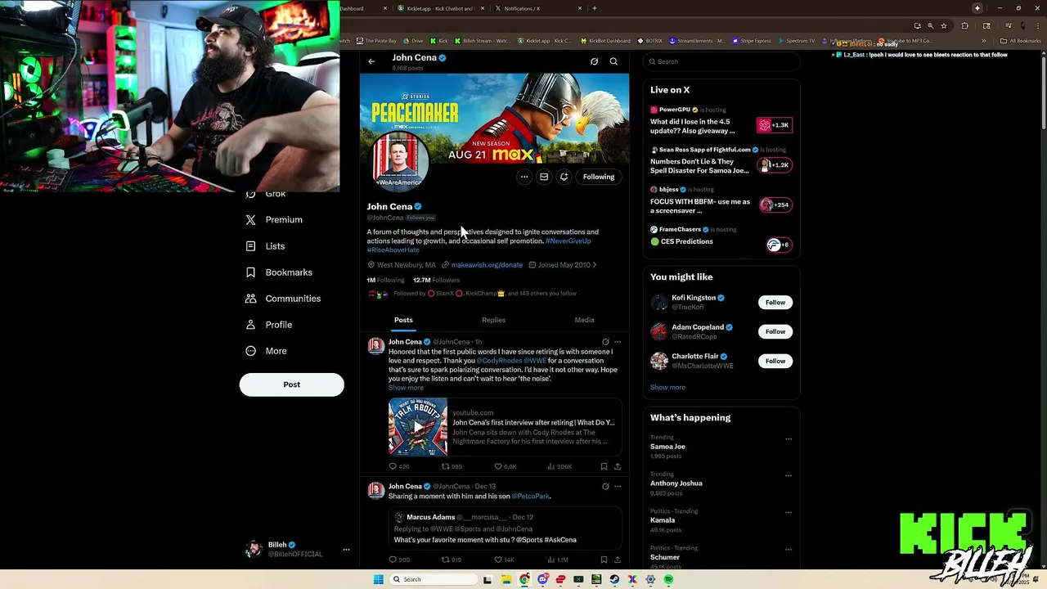View the 1M Following list

[385, 280]
